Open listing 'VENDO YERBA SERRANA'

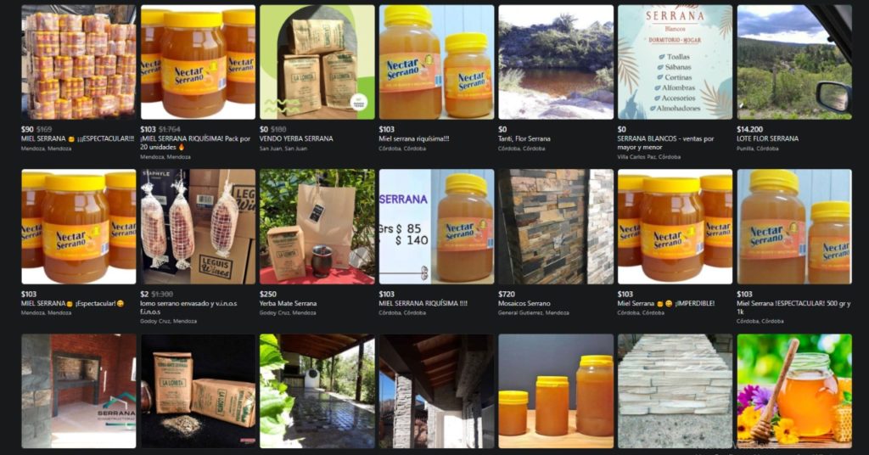tap(296, 138)
